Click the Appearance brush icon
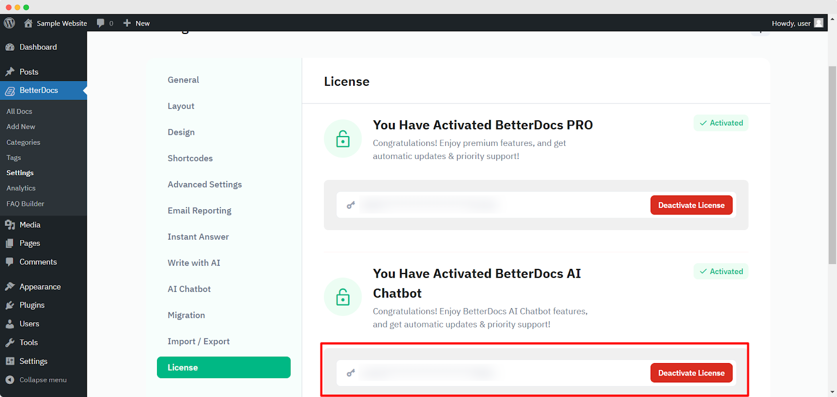This screenshot has width=837, height=397. pos(10,286)
